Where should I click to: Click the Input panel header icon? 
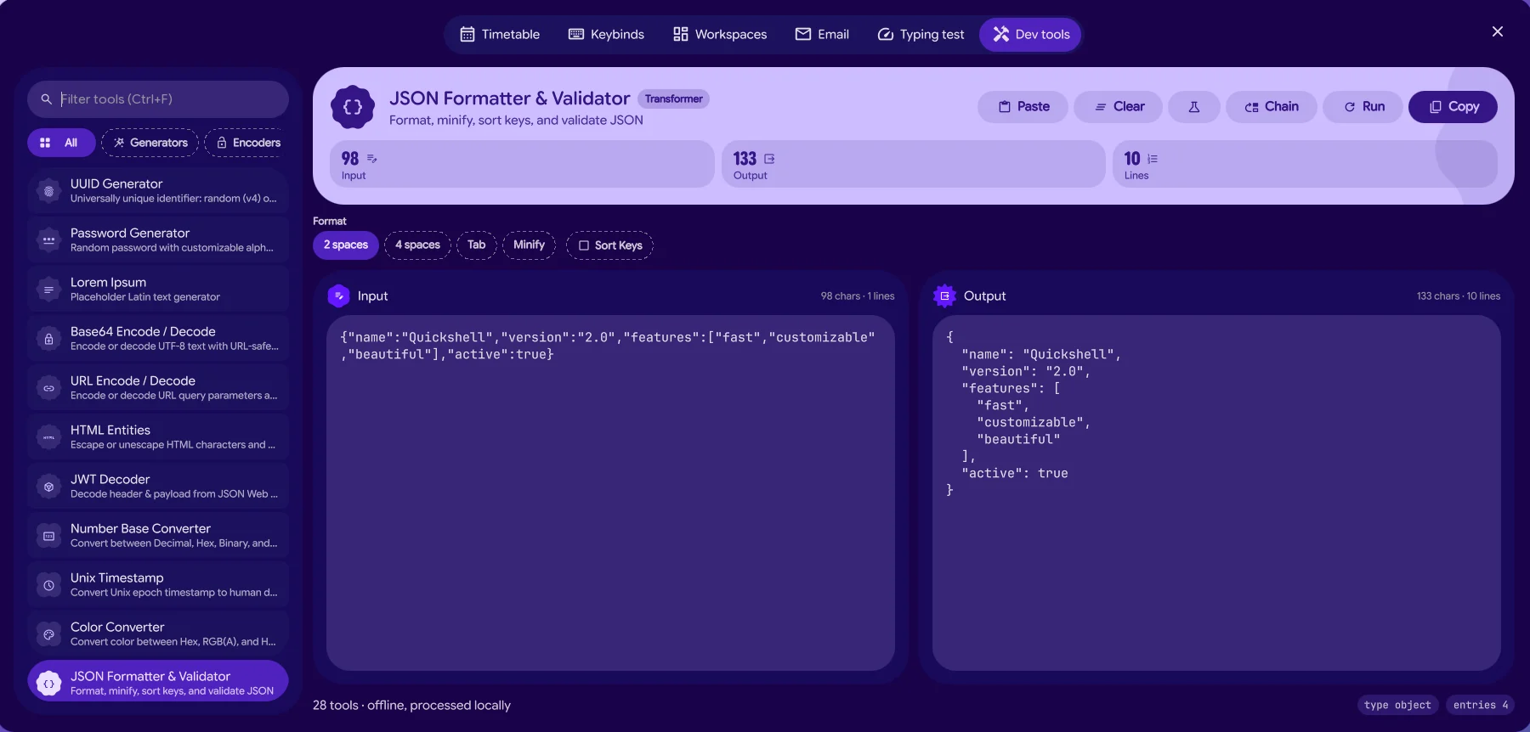338,296
